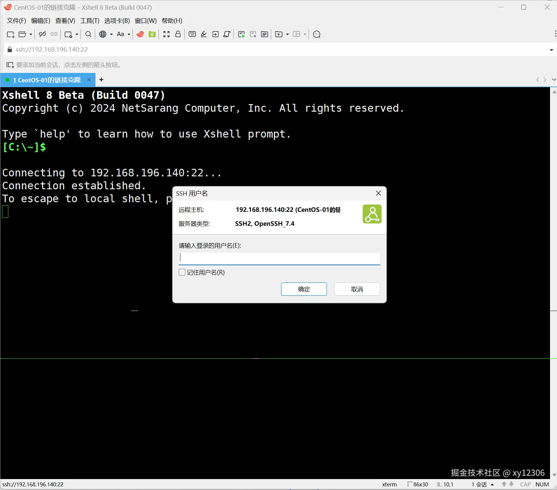Close the CentOS-01的链接克隆 session tab
Screen dimensions: 557x490
(x=89, y=80)
